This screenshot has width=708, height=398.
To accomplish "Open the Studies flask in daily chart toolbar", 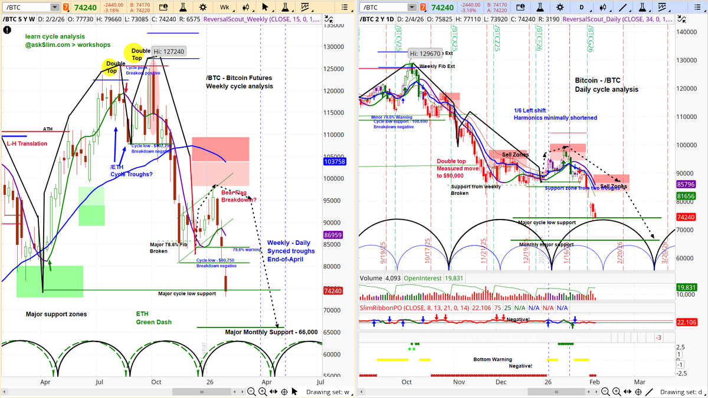I will tap(540, 8).
